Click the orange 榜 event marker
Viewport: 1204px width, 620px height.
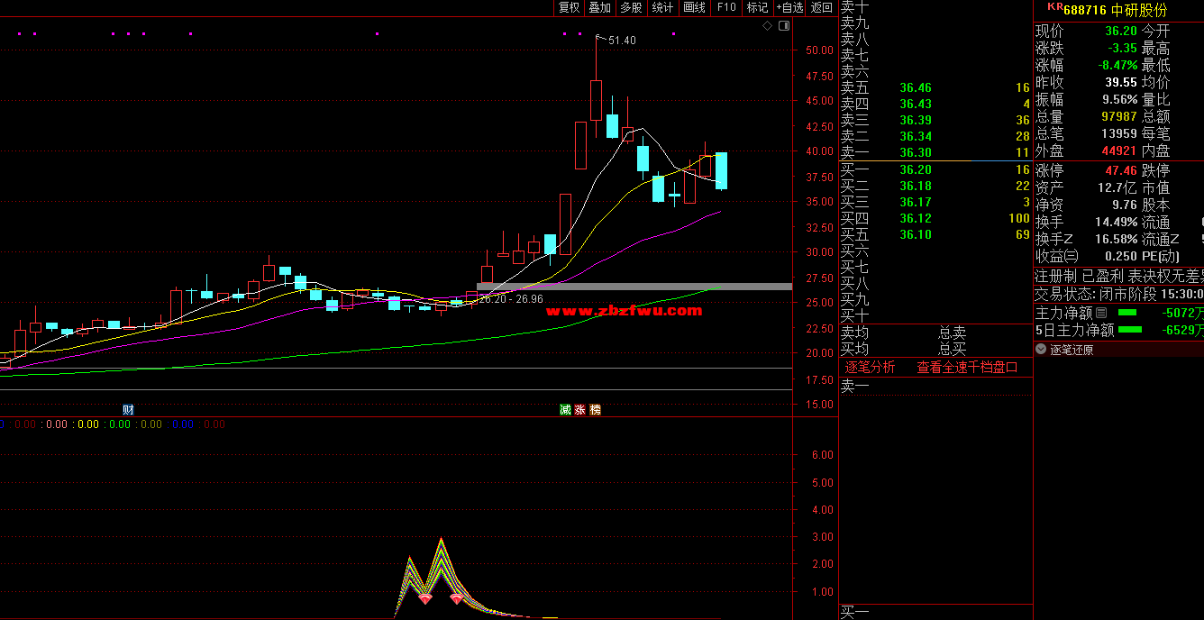595,409
